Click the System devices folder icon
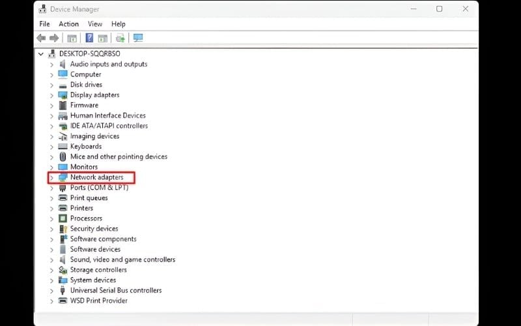This screenshot has width=521, height=326. (63, 280)
